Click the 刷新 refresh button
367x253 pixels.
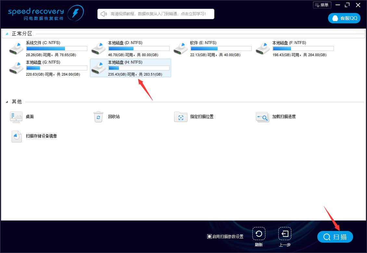click(259, 234)
